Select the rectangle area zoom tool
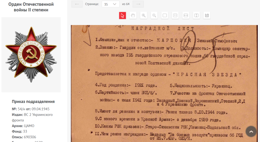 point(165,15)
